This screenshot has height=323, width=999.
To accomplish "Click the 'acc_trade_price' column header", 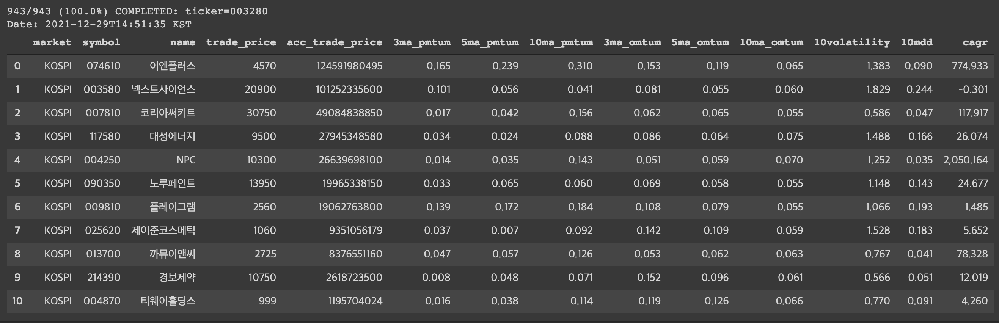I will (335, 43).
